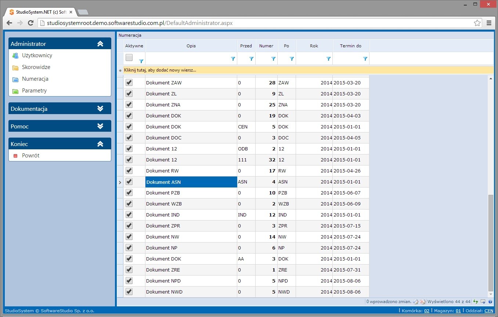The width and height of the screenshot is (498, 317).
Task: Click scrollbar up arrow in grid
Action: (491, 78)
